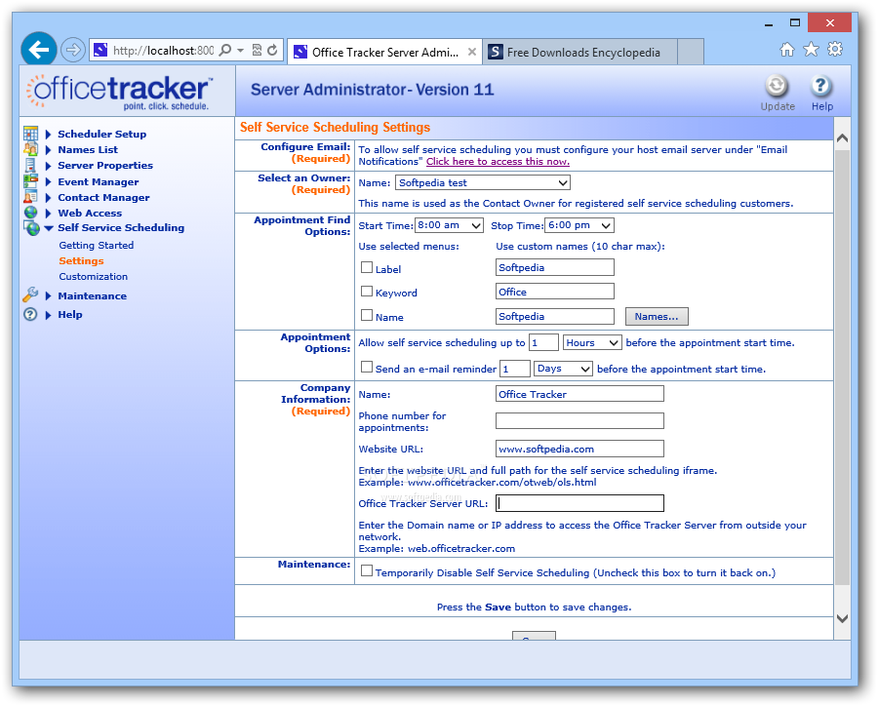This screenshot has width=878, height=706.
Task: Click the search magnifier in address bar
Action: click(x=225, y=51)
